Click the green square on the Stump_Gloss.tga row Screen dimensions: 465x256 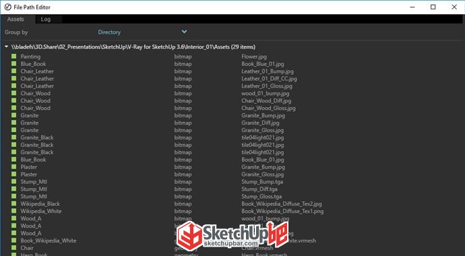coord(13,196)
